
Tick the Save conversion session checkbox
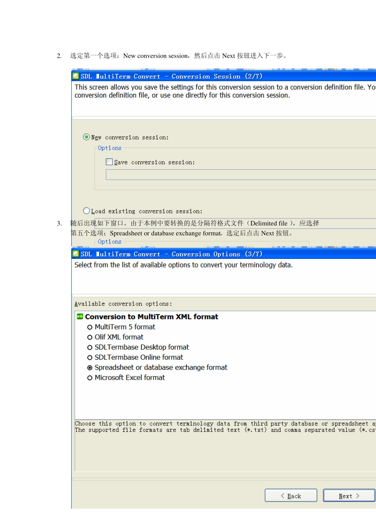(x=109, y=162)
